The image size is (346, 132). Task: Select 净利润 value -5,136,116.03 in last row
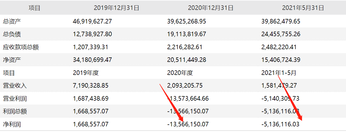pyautogui.click(x=280, y=124)
